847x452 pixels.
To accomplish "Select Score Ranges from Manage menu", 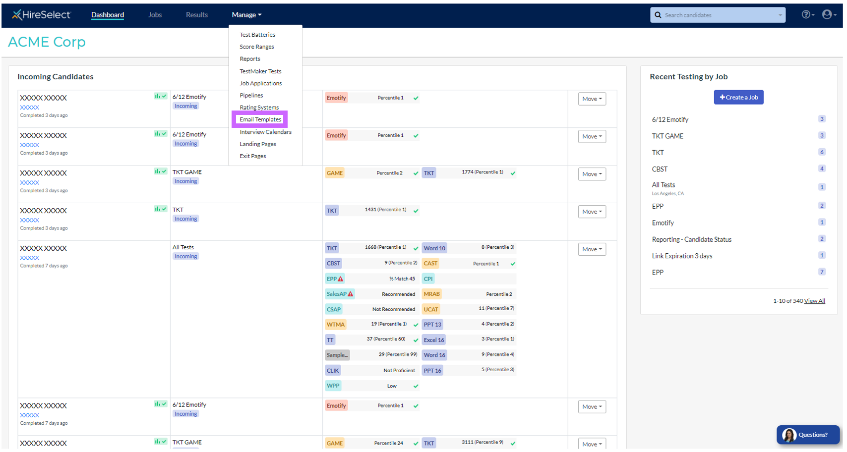I will pos(257,47).
